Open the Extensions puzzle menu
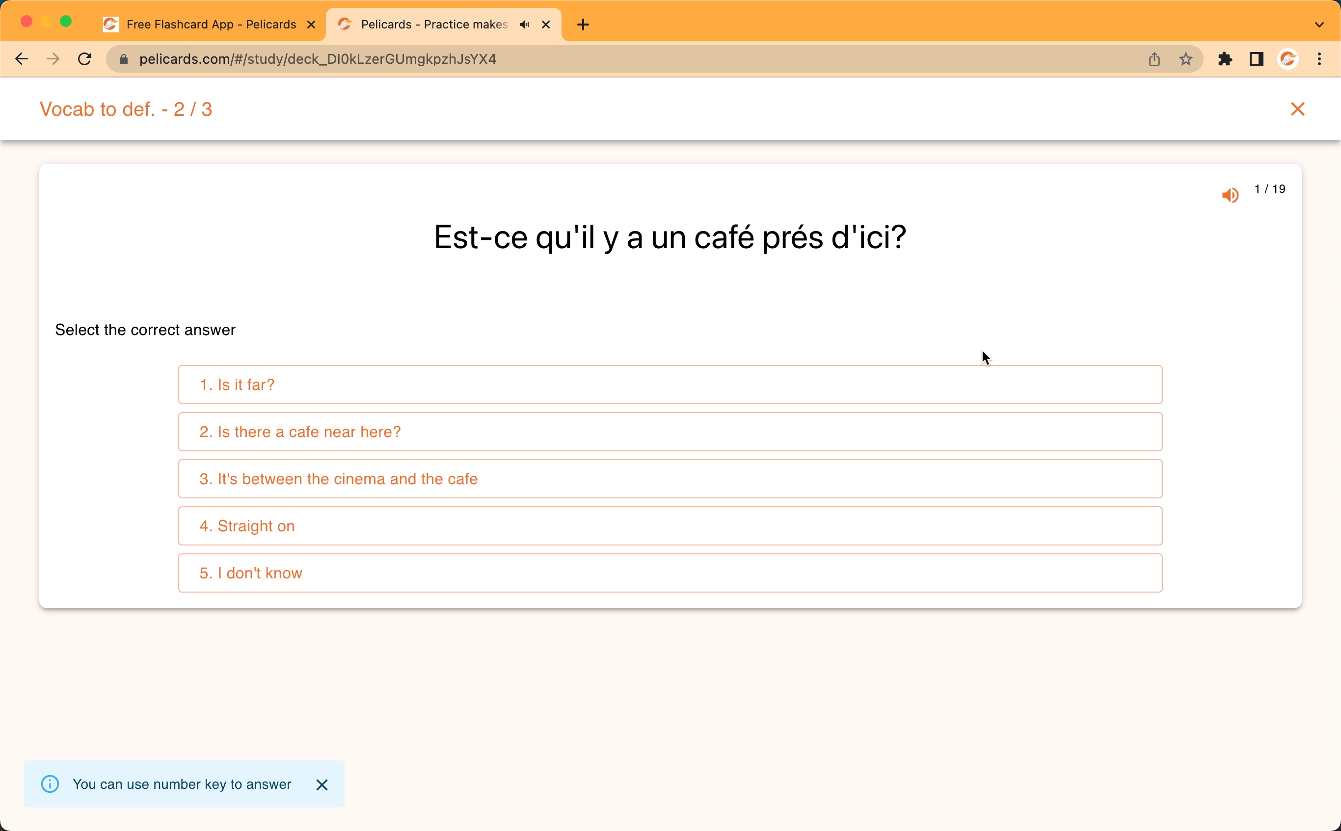This screenshot has width=1341, height=831. pos(1225,59)
